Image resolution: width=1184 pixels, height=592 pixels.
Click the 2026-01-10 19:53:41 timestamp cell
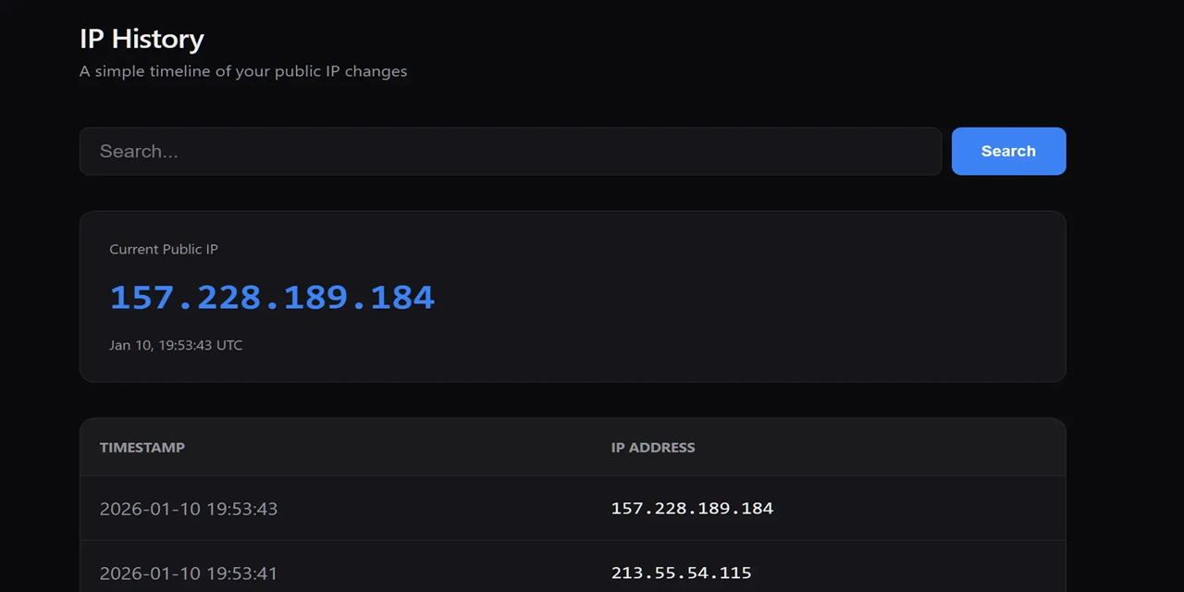189,573
